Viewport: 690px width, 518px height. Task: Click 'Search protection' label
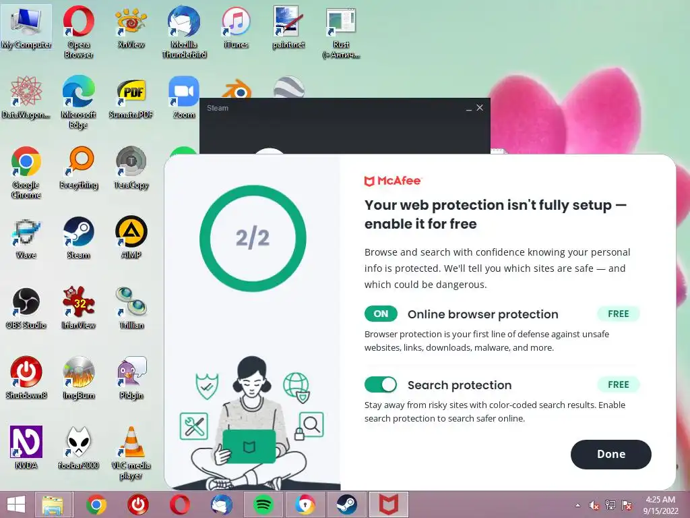[x=460, y=385]
